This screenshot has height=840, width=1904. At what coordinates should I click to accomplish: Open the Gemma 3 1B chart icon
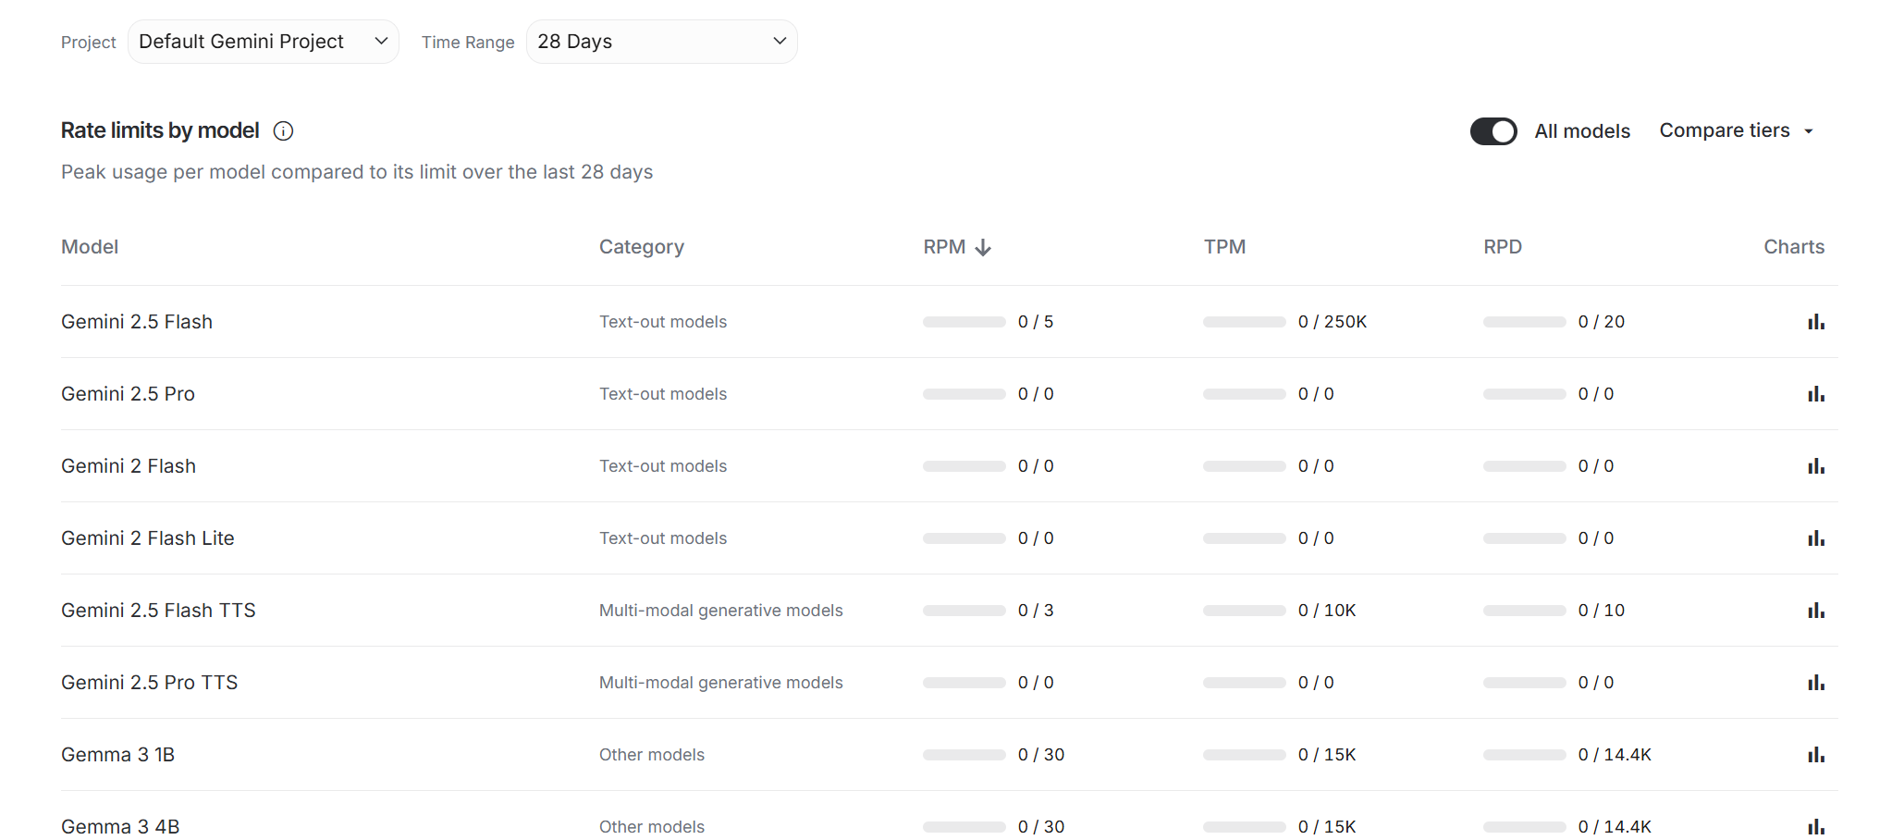1816,755
